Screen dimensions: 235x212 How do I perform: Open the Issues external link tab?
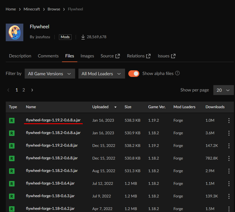tap(166, 56)
